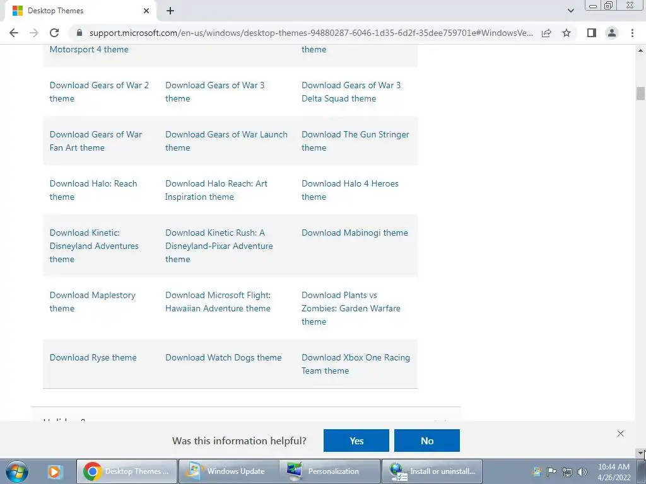This screenshot has width=646, height=484.
Task: Click page scrollbar down arrow
Action: pos(640,452)
